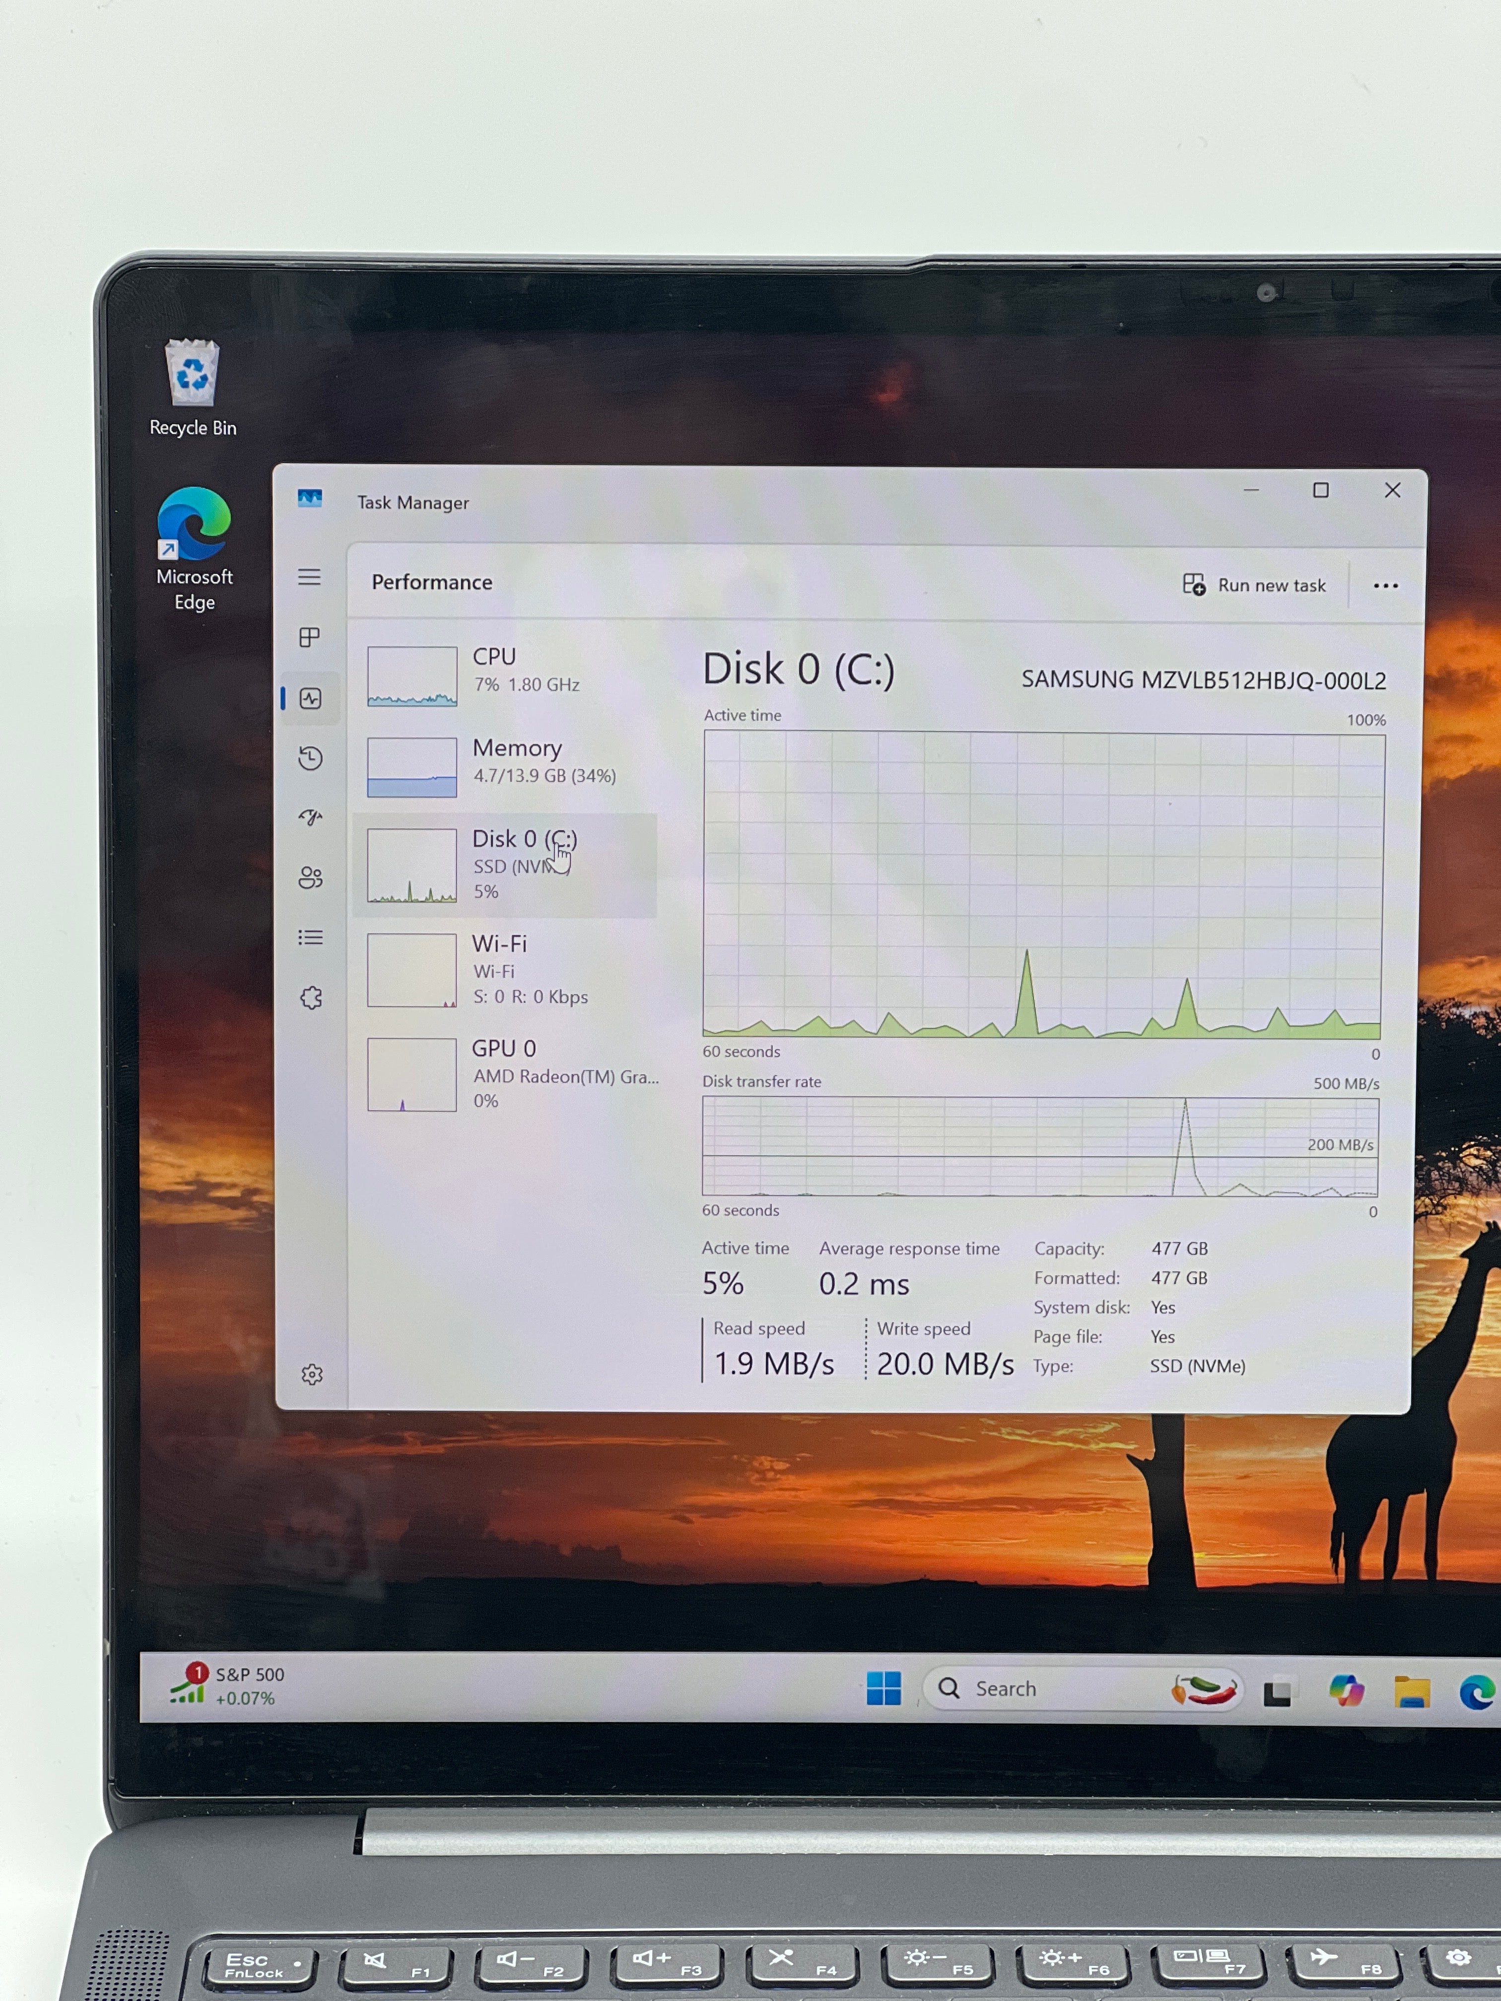Click the Wi-Fi mini graph thumbnail
Image resolution: width=1501 pixels, height=2001 pixels.
pos(411,971)
